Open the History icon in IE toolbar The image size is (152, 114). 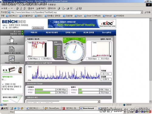(59, 9)
